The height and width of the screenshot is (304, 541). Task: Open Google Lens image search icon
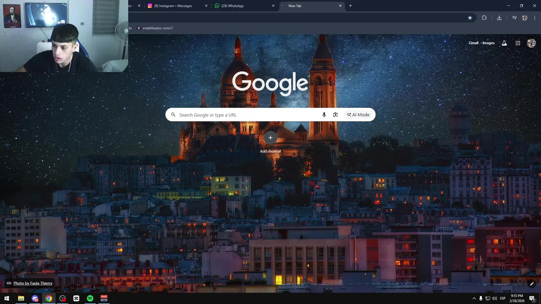point(335,115)
